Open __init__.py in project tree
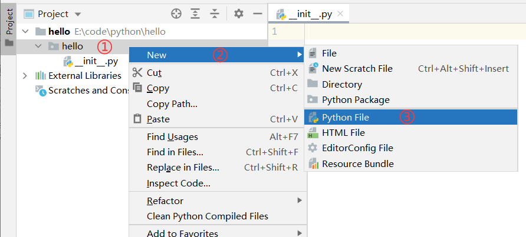The width and height of the screenshot is (526, 237). (96, 61)
